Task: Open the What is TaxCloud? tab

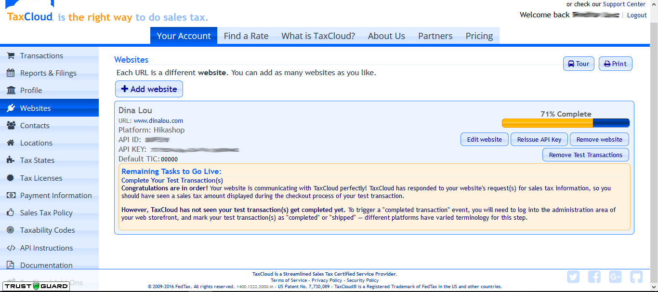Action: [318, 36]
